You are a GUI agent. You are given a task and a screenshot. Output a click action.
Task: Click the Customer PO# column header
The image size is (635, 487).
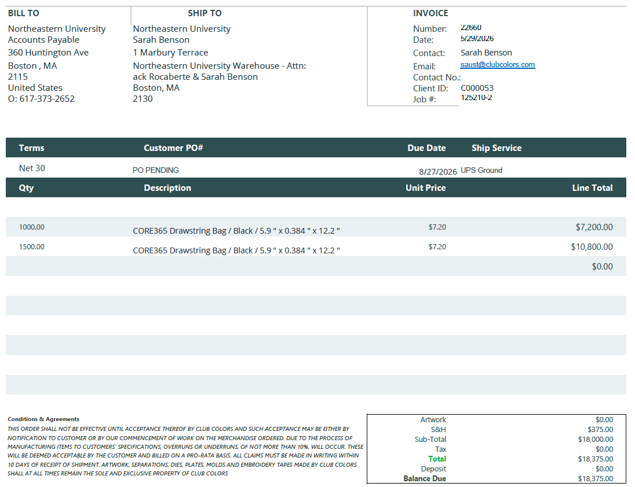pos(173,148)
